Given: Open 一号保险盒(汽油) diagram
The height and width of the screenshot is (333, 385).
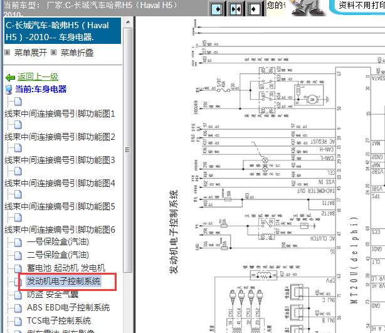Looking at the screenshot, I should (58, 242).
